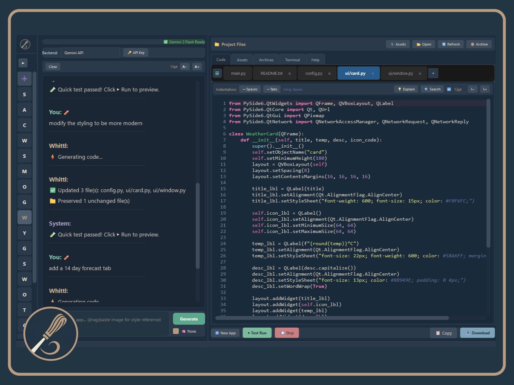Switch indentation to Tabs
This screenshot has width=514, height=385.
(x=271, y=89)
